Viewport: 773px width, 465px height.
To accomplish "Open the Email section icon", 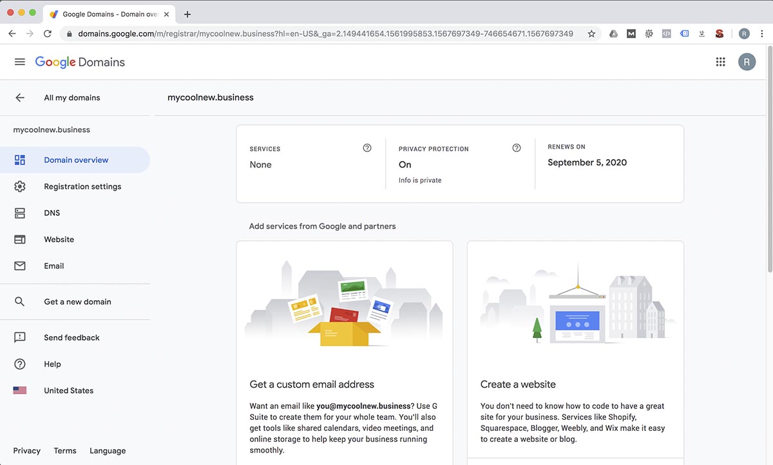I will click(19, 265).
